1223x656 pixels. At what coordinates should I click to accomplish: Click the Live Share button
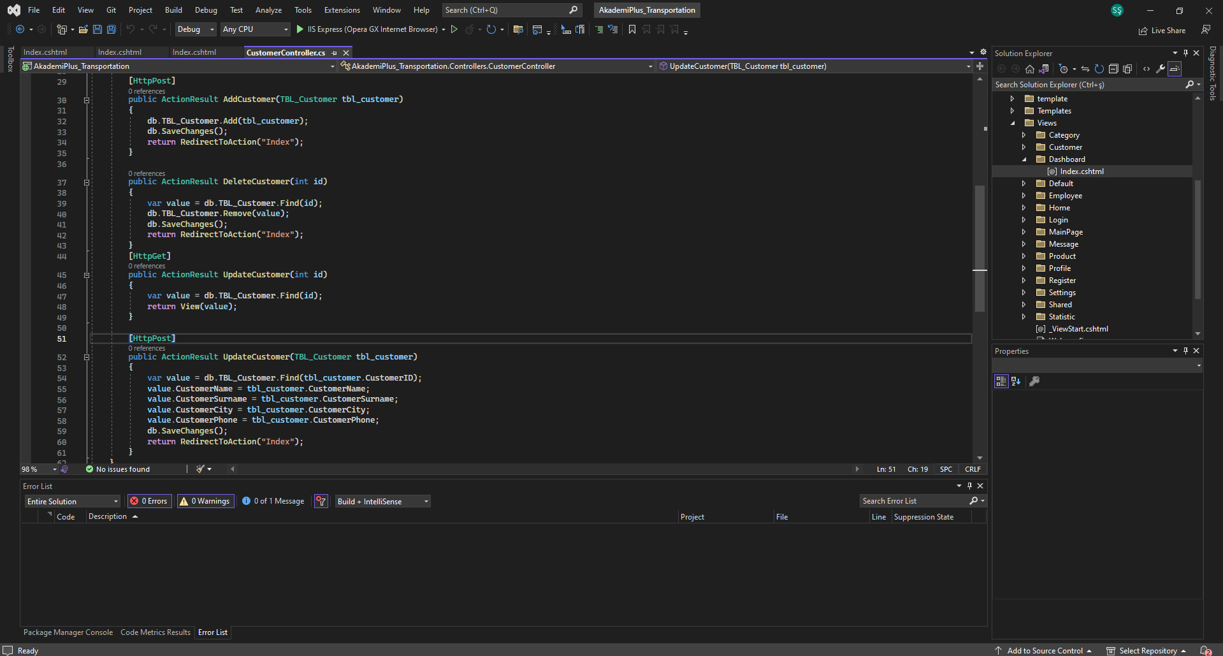tap(1162, 30)
